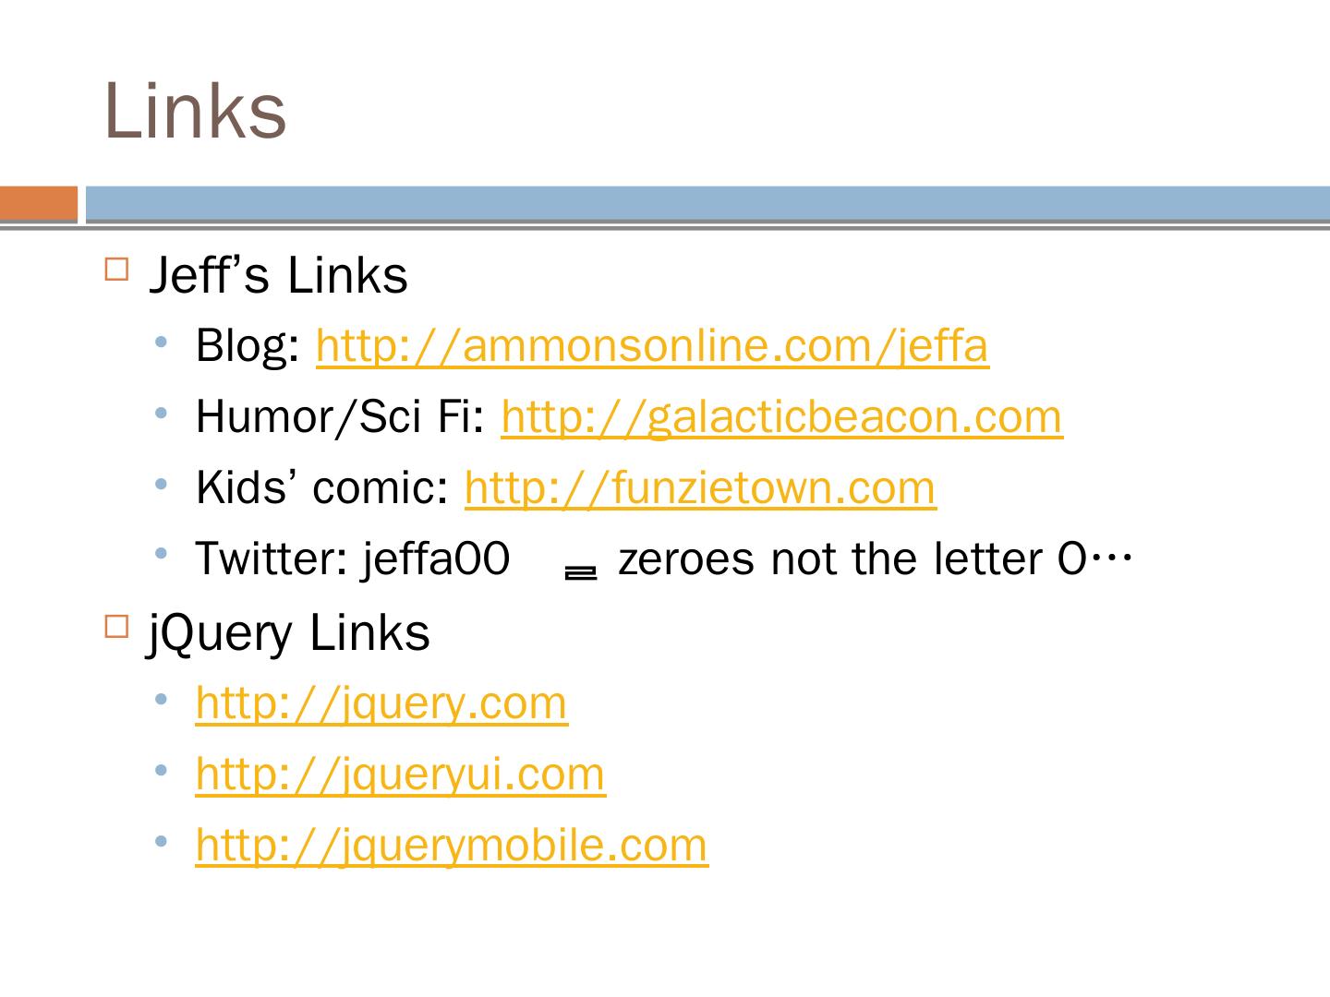This screenshot has width=1330, height=997.
Task: Click the "Kids' comic:" label
Action: click(x=321, y=487)
